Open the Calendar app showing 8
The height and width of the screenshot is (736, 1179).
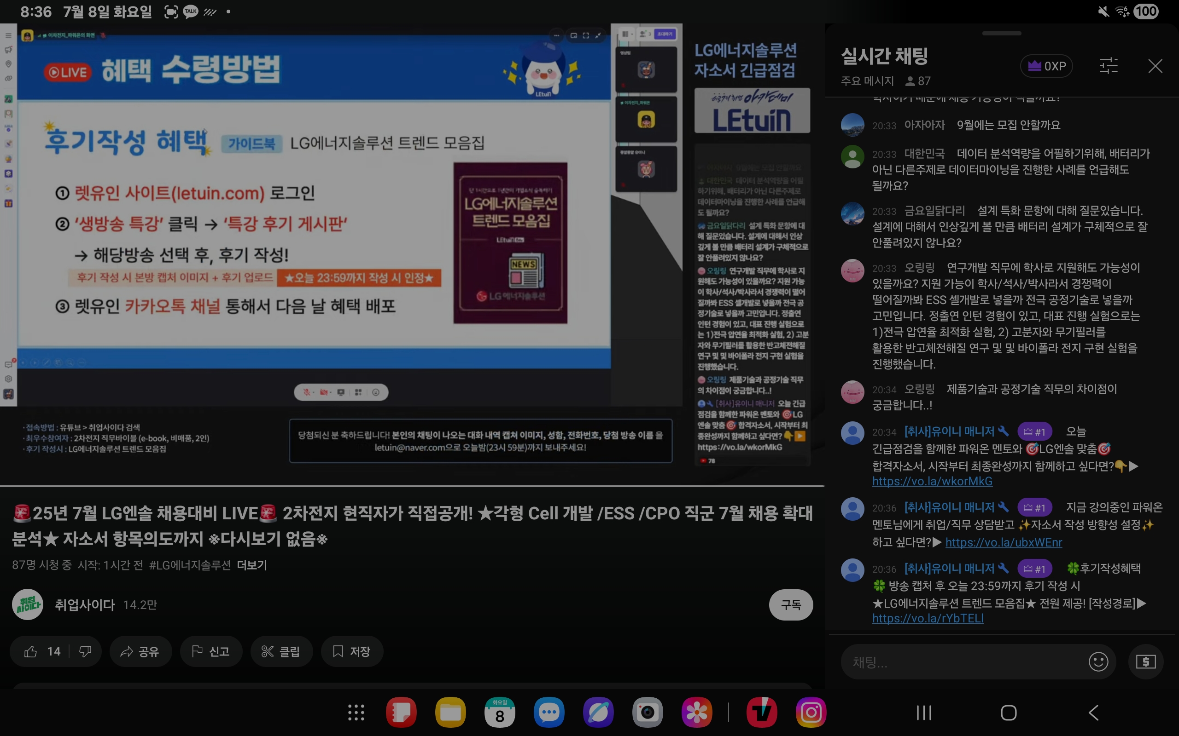(499, 712)
